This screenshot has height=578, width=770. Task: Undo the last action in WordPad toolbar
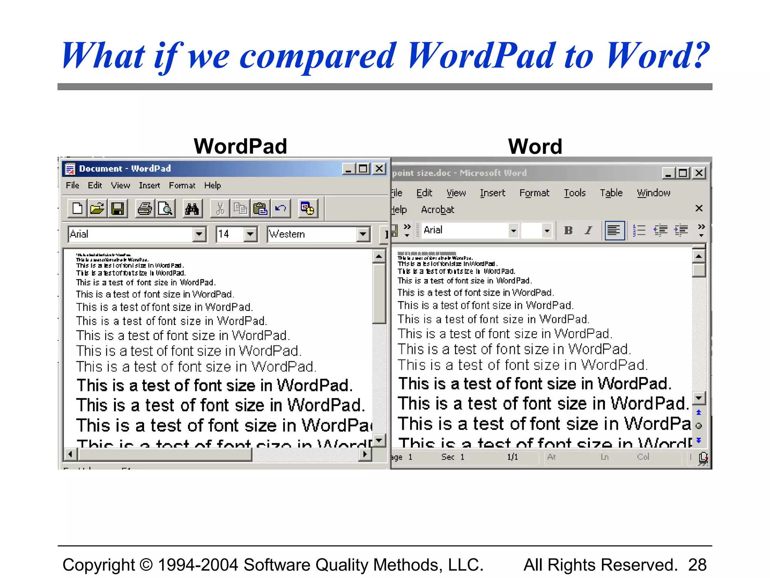point(281,208)
